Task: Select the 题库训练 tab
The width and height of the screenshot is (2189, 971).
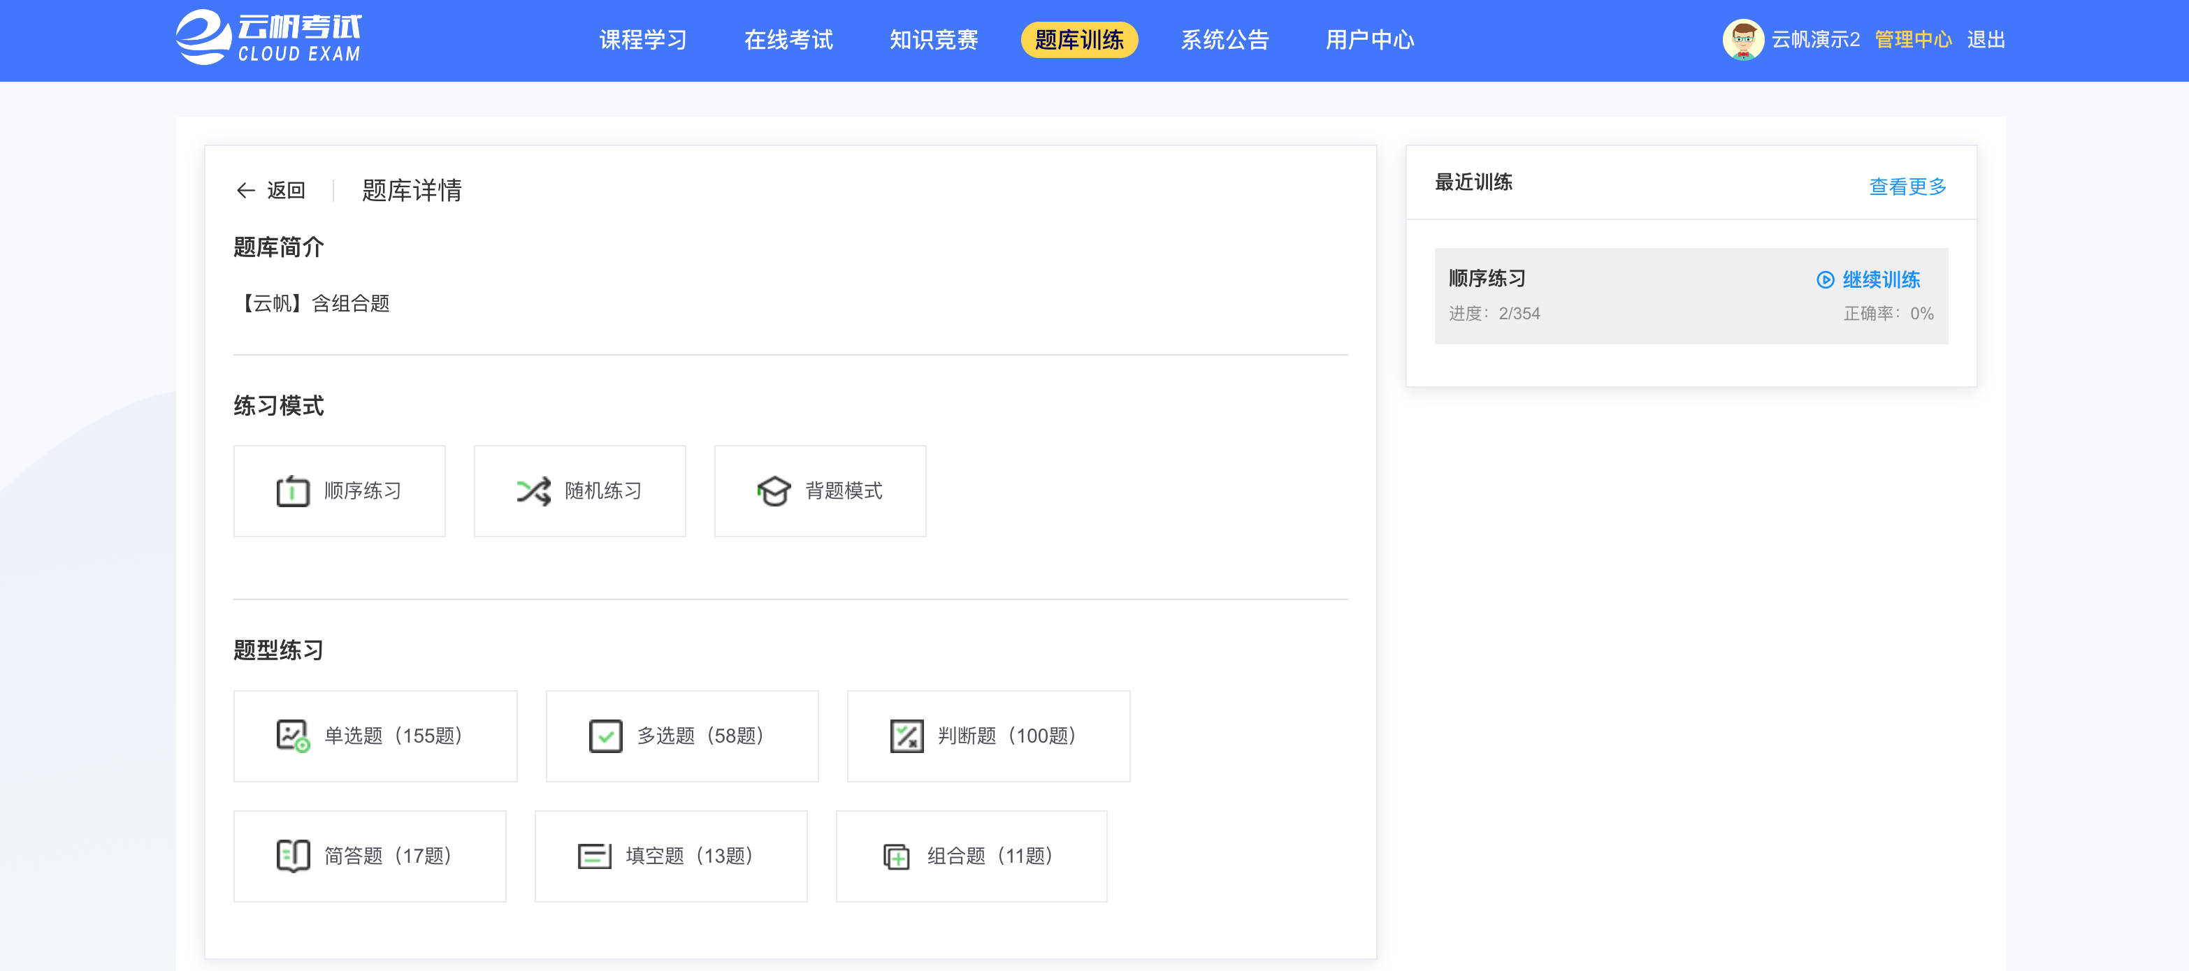Action: tap(1079, 40)
